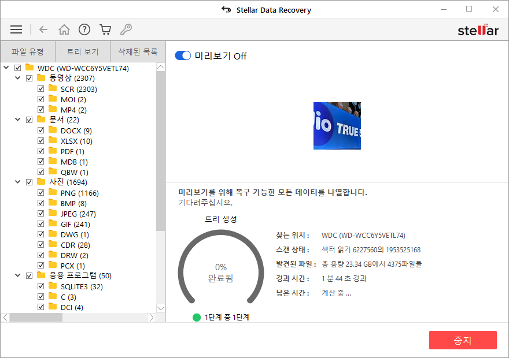Select the XLSX folder icon
This screenshot has height=358, width=509.
click(53, 140)
